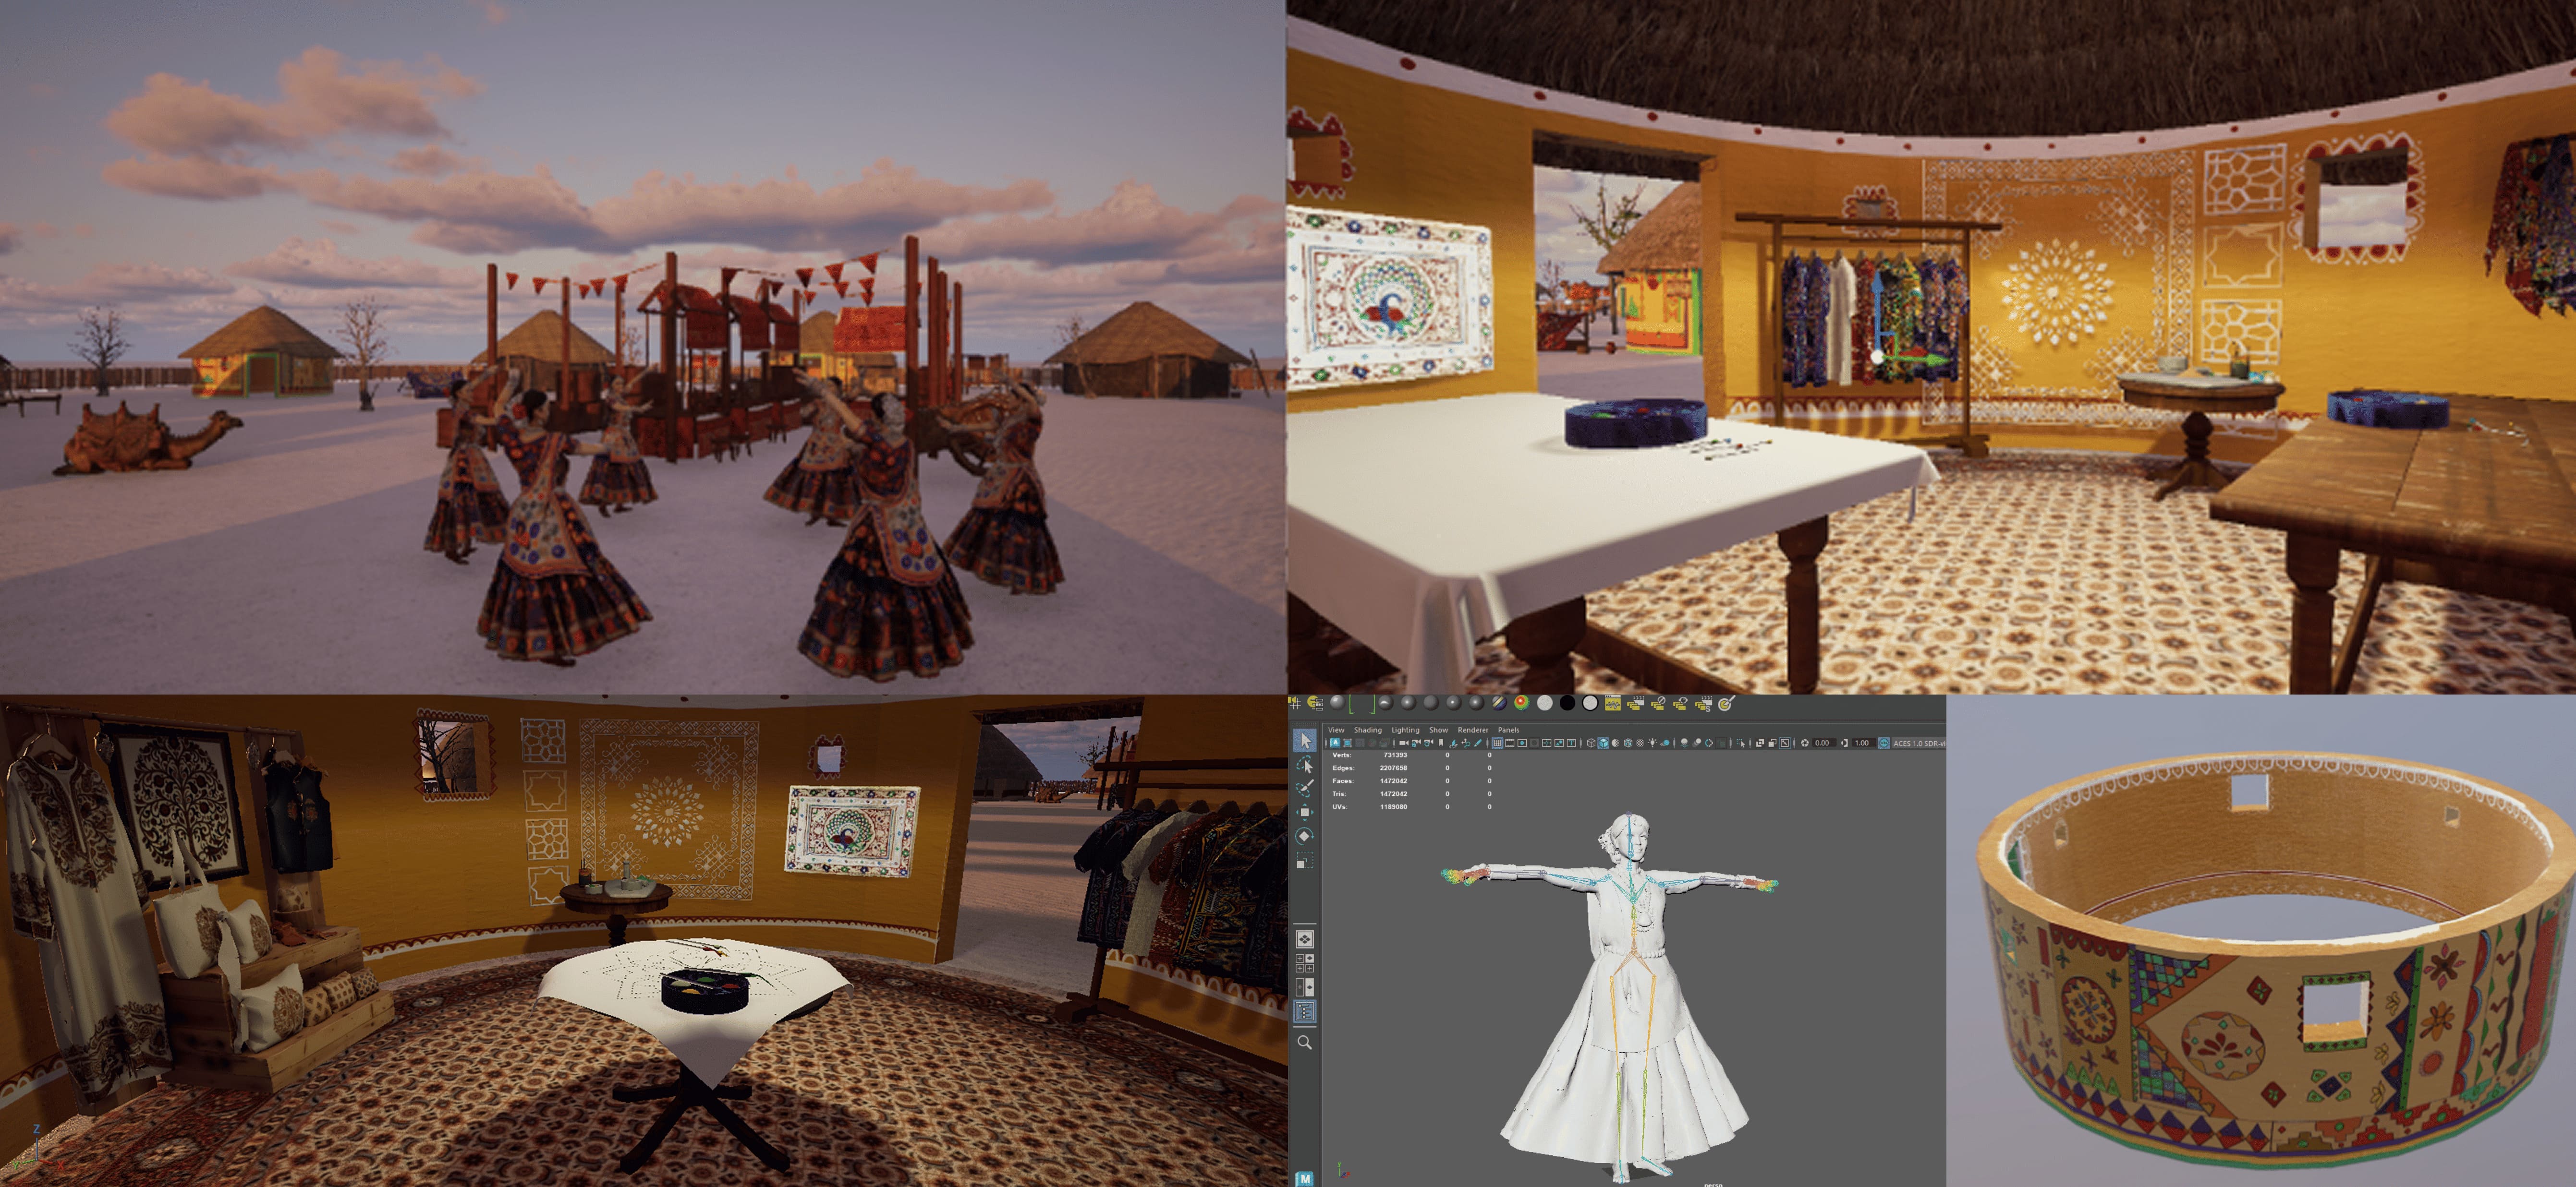Click the yellow target paint shelf icon

pos(1726,702)
